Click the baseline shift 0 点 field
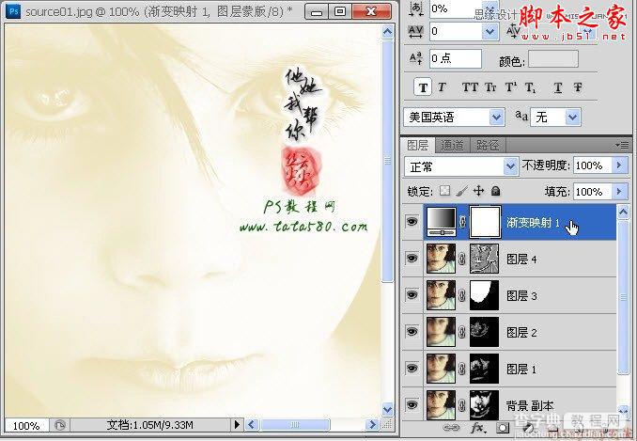Screen dimensions: 637x441 tap(456, 59)
